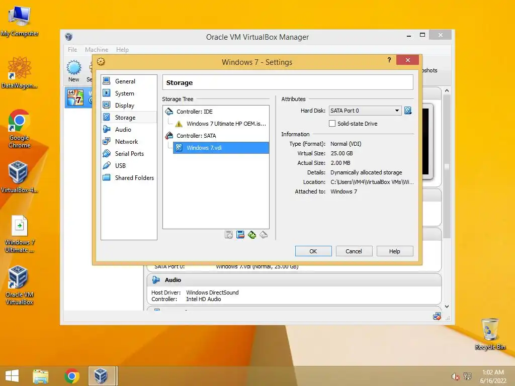515x386 pixels.
Task: Open the Help menu in VirtualBox Manager
Action: click(122, 50)
